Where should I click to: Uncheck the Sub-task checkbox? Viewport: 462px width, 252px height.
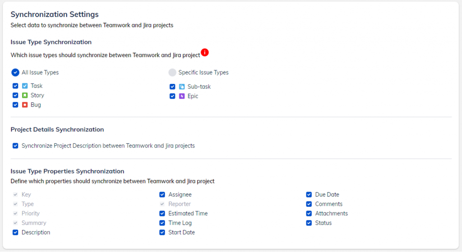pyautogui.click(x=172, y=87)
